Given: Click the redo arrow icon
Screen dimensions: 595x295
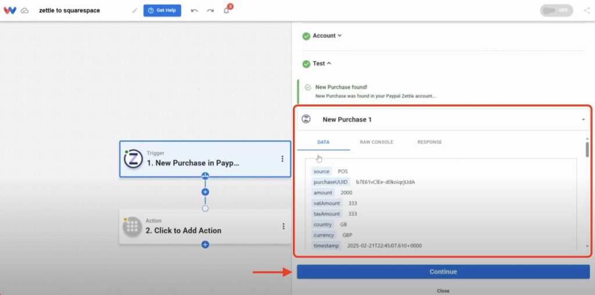Looking at the screenshot, I should [x=210, y=10].
